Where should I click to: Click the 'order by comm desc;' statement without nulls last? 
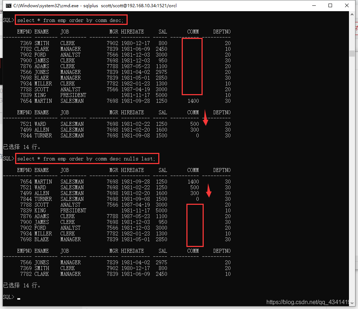[70, 20]
